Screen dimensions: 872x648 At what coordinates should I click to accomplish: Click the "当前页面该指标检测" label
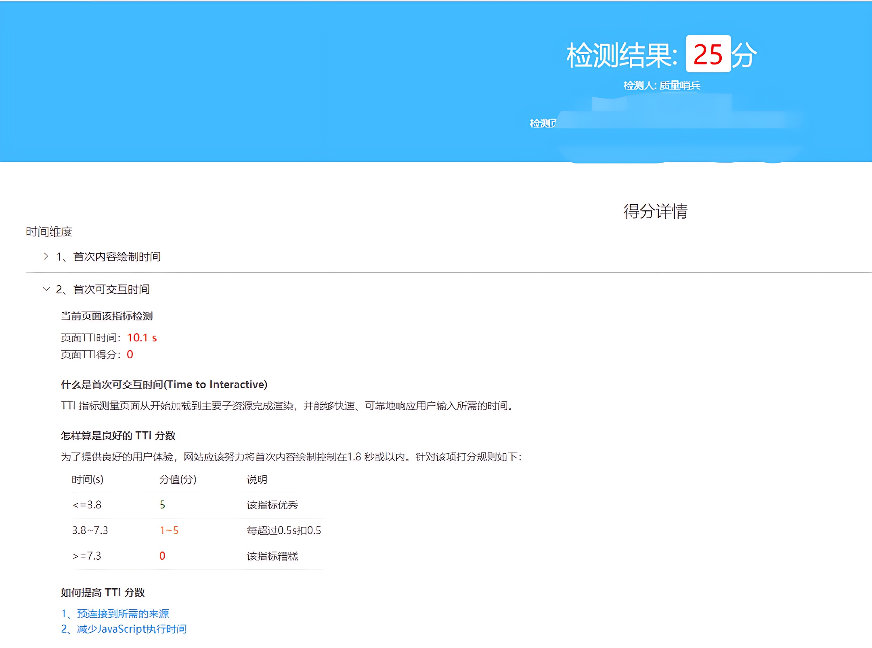click(108, 316)
